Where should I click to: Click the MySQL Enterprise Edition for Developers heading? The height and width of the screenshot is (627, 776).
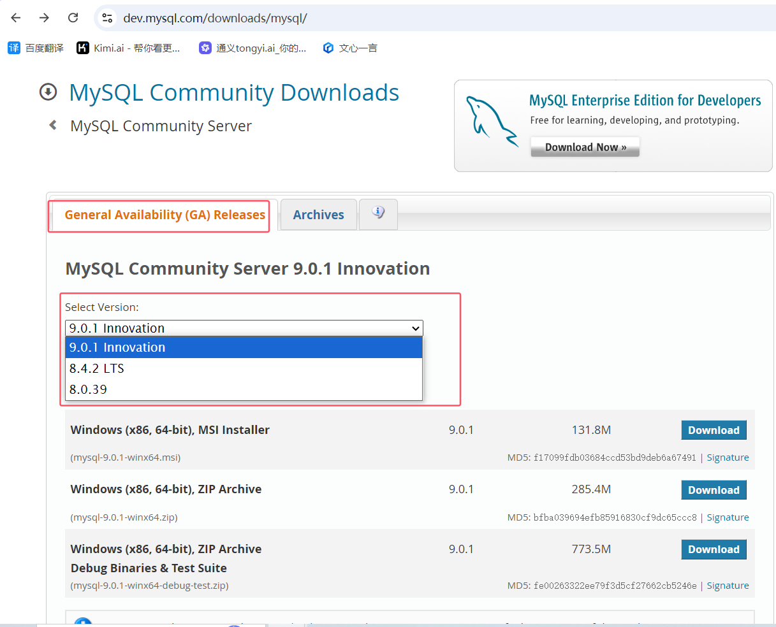[x=645, y=101]
